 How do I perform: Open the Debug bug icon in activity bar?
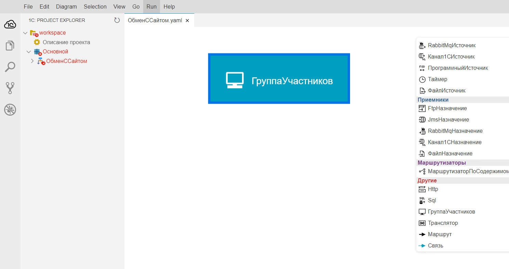click(x=10, y=110)
